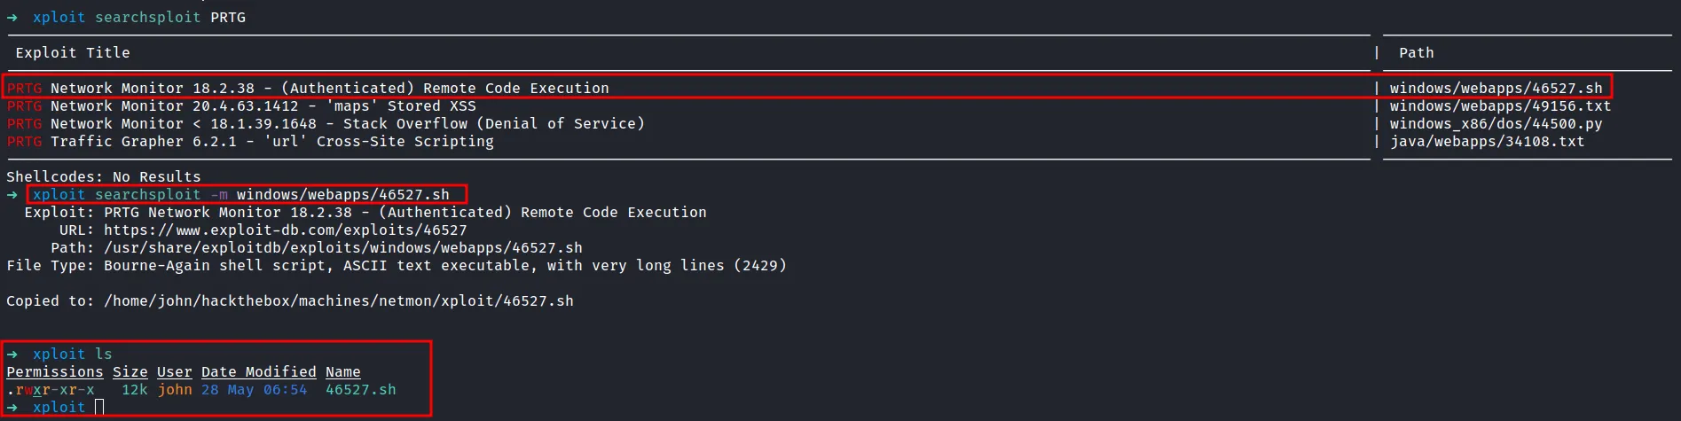Click the 'Permissions' header in ls output
1681x421 pixels.
(55, 372)
